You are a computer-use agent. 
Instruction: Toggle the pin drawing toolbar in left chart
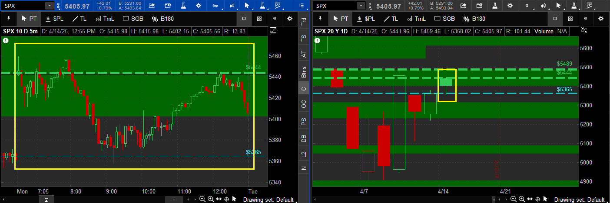pyautogui.click(x=9, y=19)
